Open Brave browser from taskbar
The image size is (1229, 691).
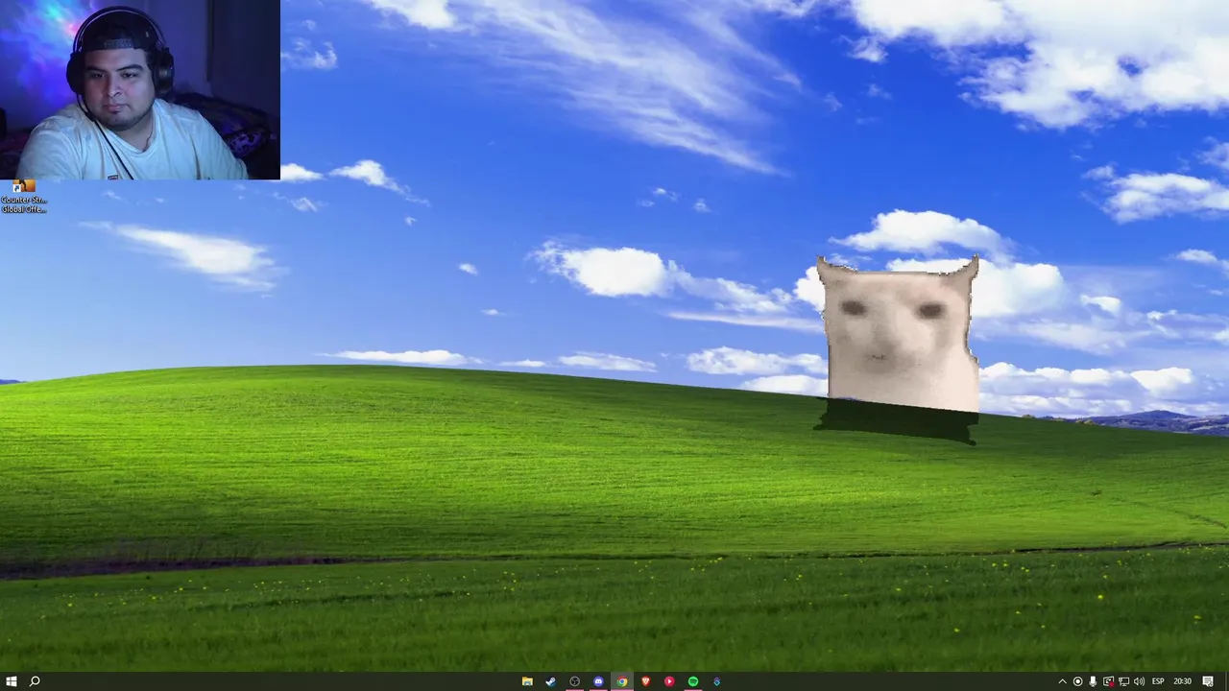click(645, 681)
